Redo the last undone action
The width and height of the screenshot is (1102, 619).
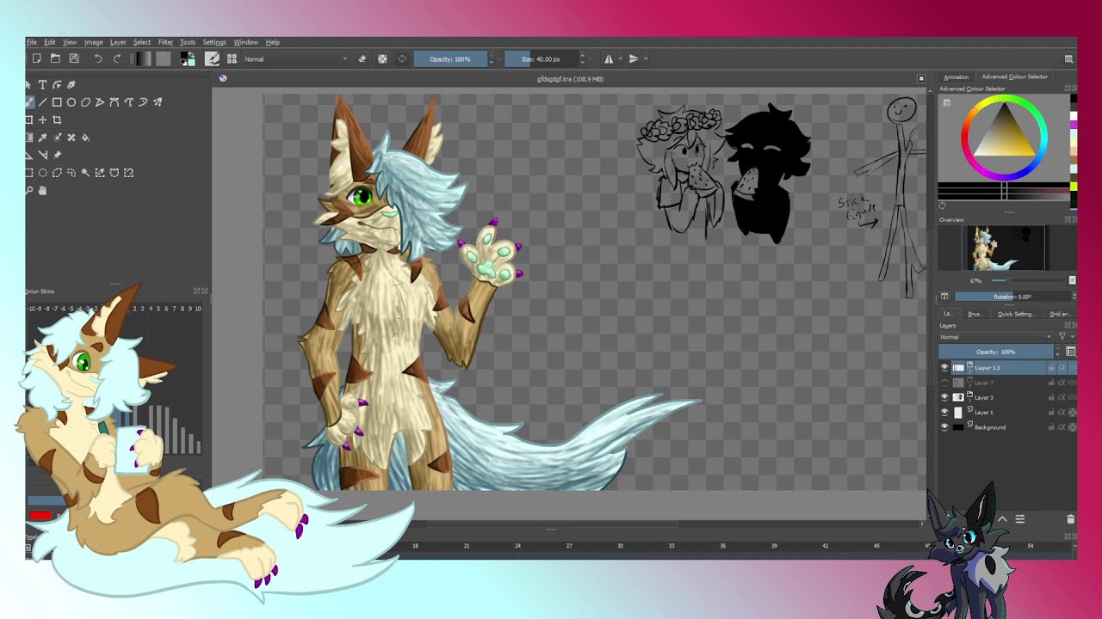click(117, 58)
